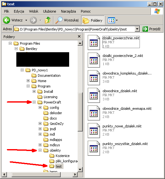Minimize the test window
165x179 pixels.
150,4
